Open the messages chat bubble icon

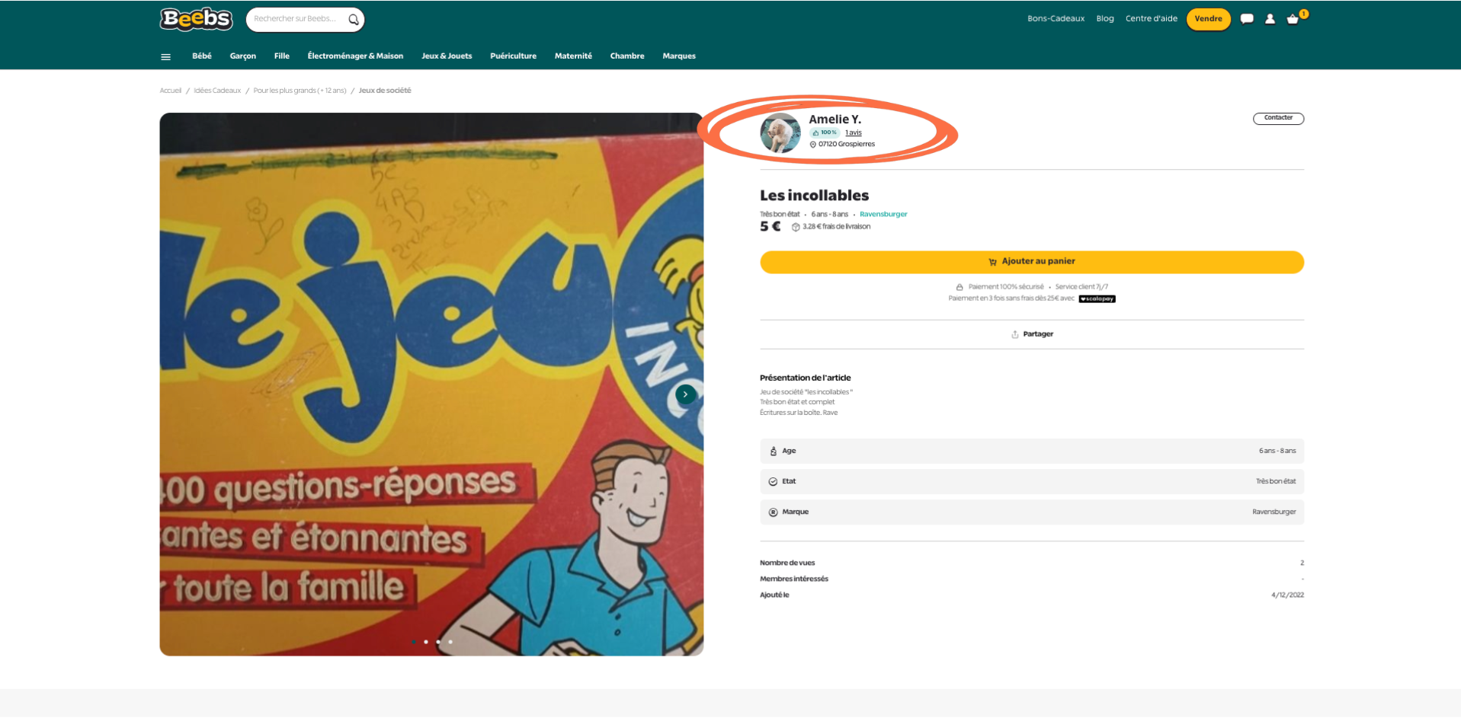pyautogui.click(x=1247, y=19)
